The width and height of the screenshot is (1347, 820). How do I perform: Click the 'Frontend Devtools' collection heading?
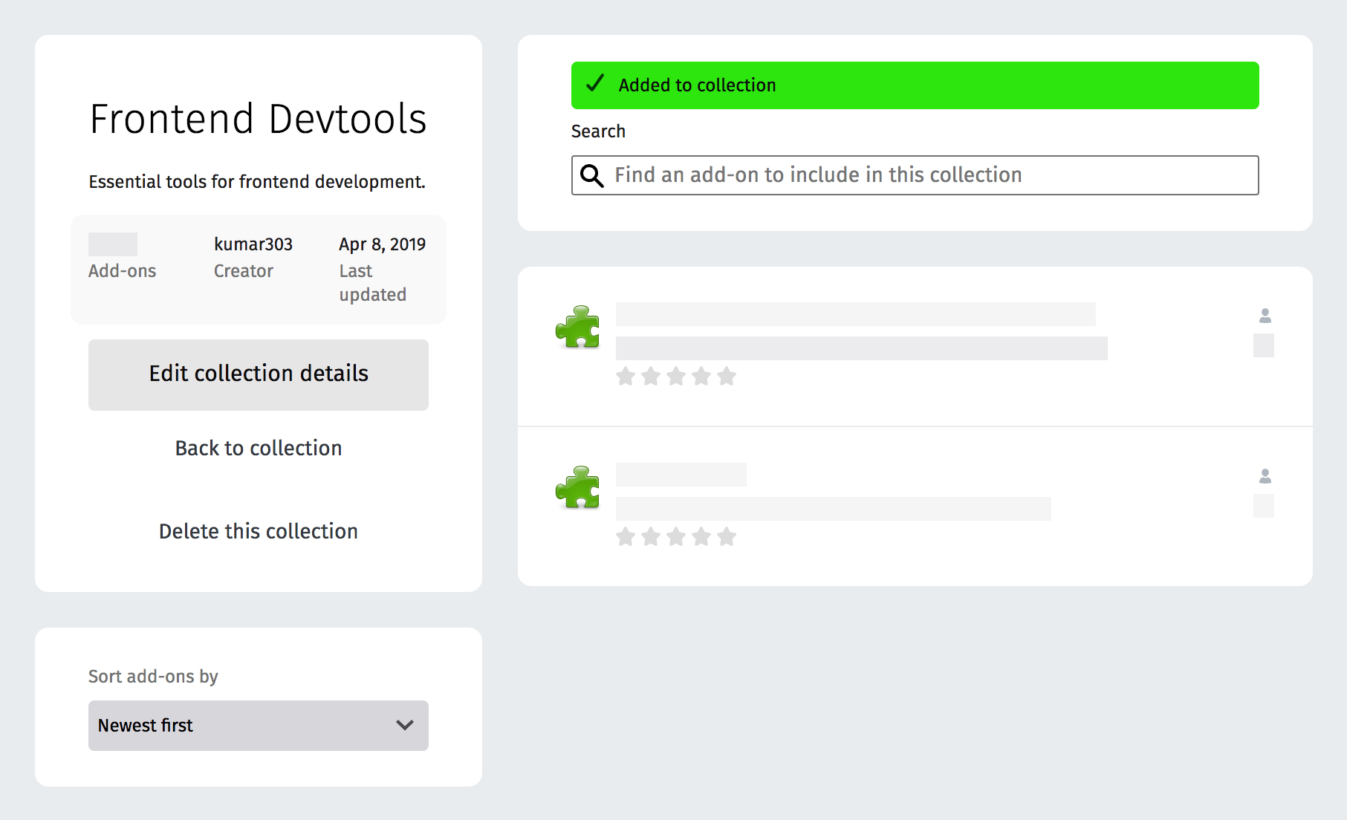[x=258, y=119]
